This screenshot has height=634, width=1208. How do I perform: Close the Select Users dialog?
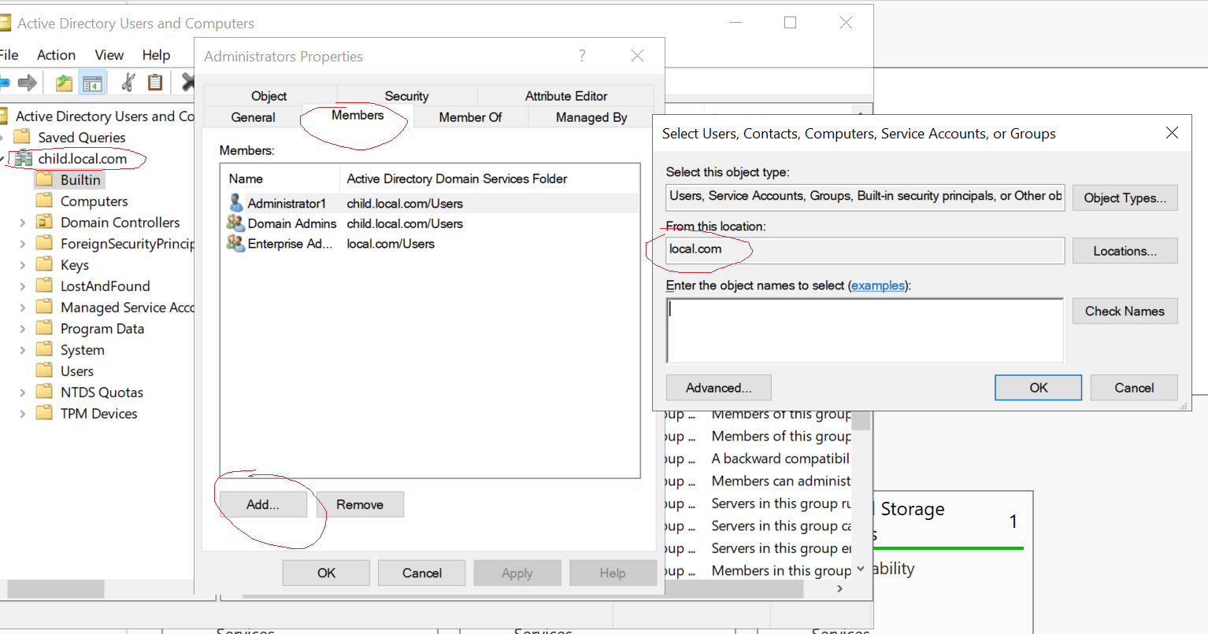point(1172,133)
